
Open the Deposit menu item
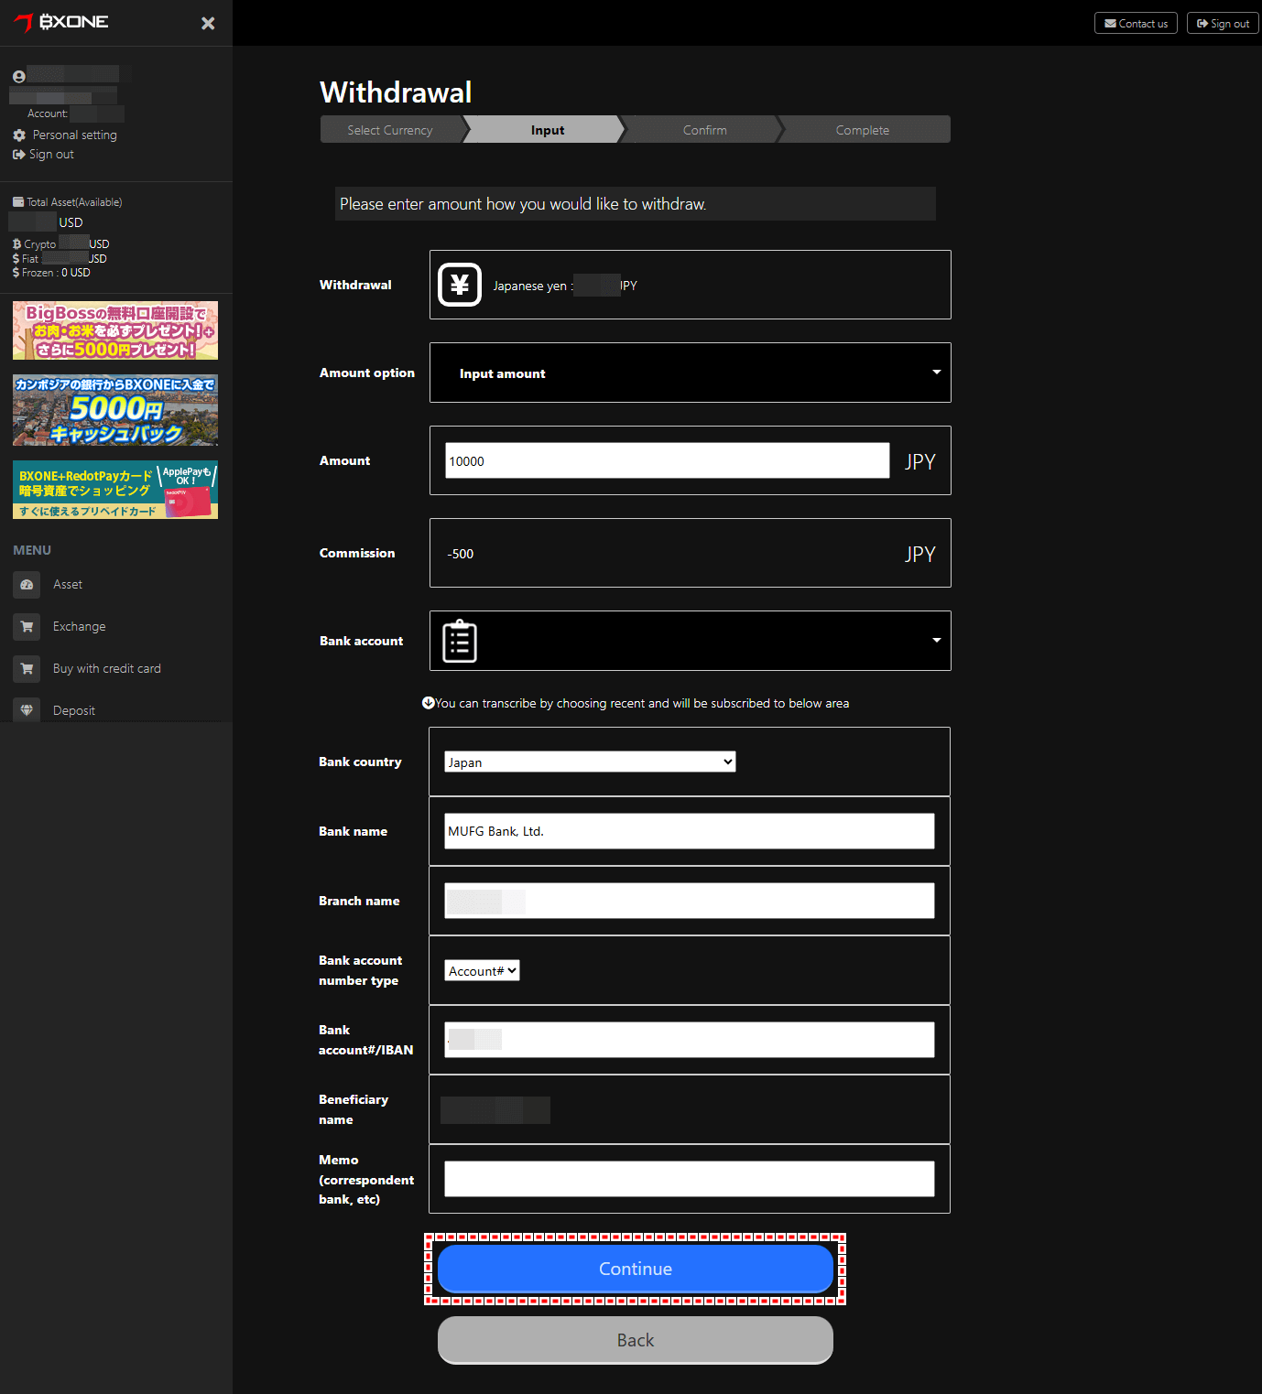(x=74, y=710)
